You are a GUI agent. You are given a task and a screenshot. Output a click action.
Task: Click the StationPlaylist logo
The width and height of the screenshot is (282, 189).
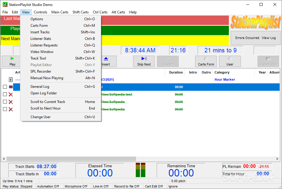(255, 22)
